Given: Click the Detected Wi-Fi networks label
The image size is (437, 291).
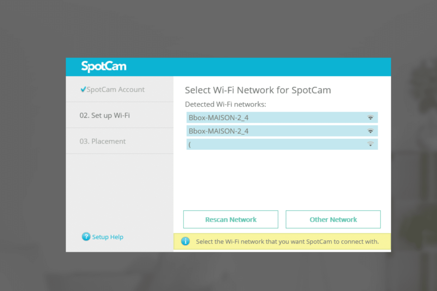Looking at the screenshot, I should click(225, 104).
